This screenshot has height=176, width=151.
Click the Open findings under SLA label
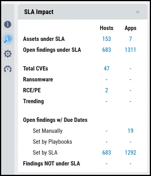pyautogui.click(x=52, y=50)
